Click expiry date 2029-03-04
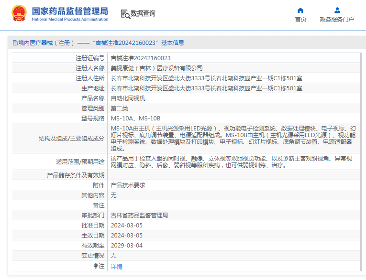Viewport: 366px width, 280px height. (x=126, y=245)
